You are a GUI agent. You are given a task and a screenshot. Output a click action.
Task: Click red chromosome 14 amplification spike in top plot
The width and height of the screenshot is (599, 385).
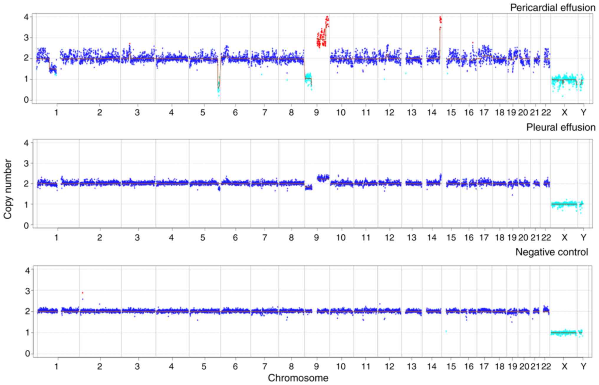440,20
